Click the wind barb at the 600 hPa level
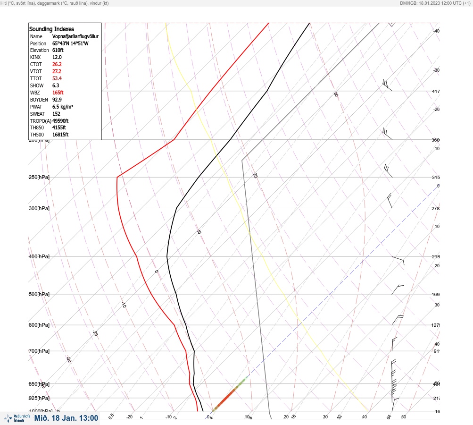 (398, 320)
